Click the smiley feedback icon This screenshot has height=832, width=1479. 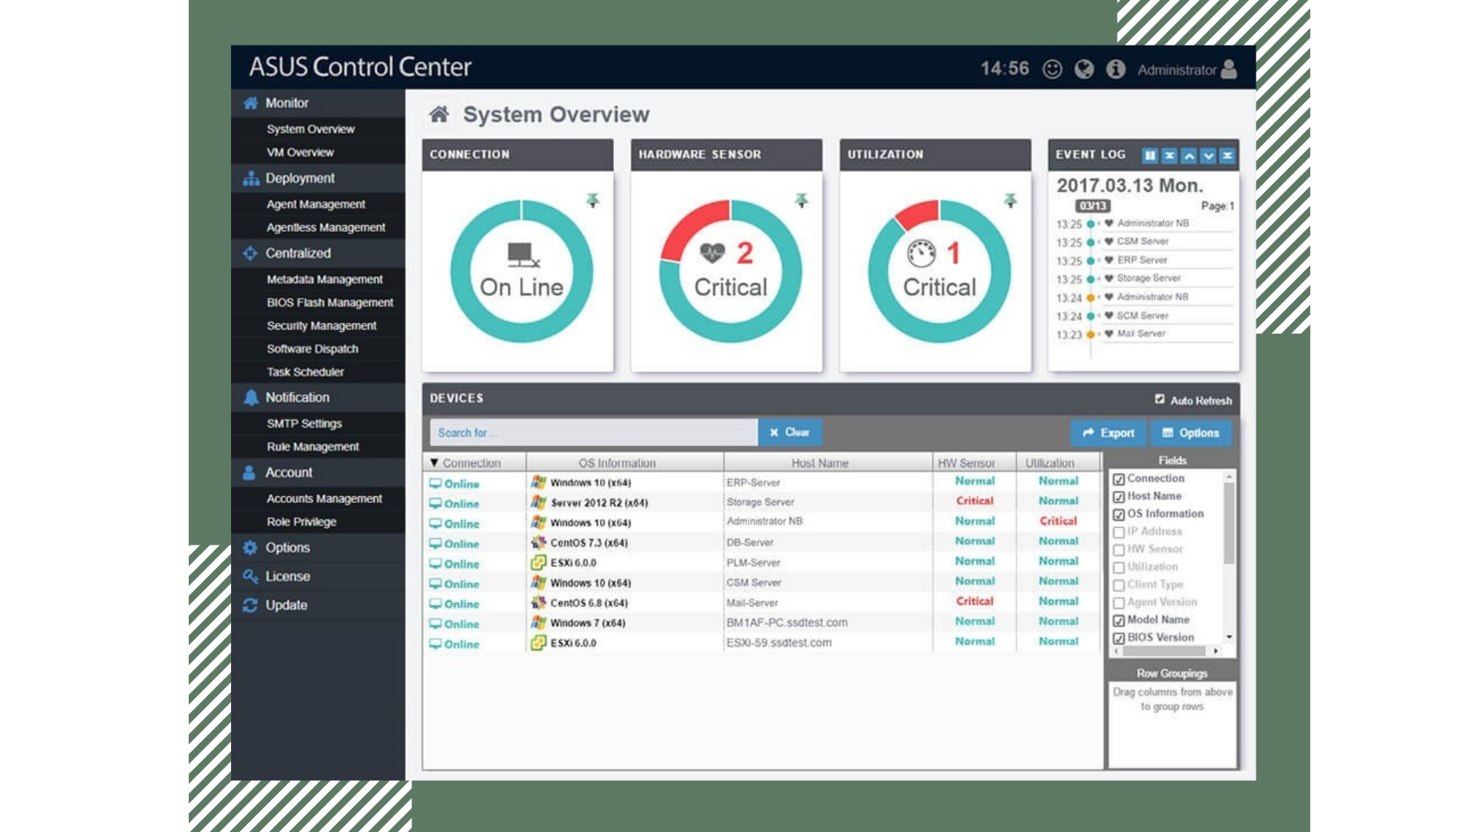pyautogui.click(x=1052, y=69)
